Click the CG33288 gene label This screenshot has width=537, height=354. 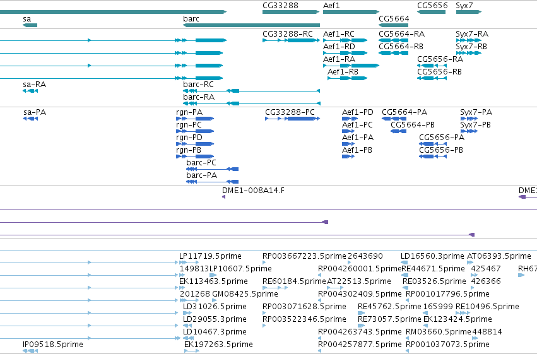point(280,6)
